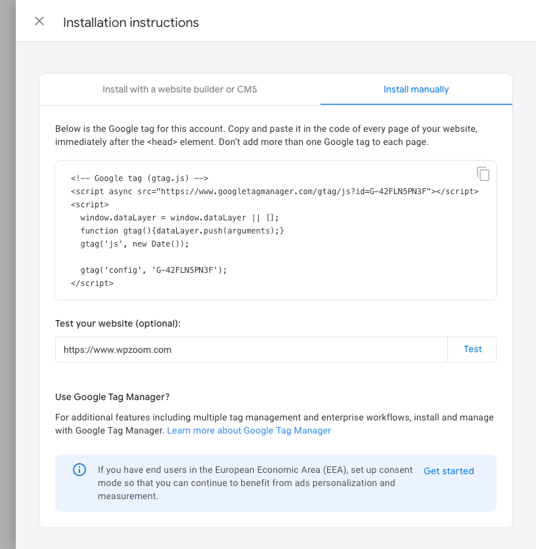Click the Test button for website
The image size is (536, 549).
point(472,350)
